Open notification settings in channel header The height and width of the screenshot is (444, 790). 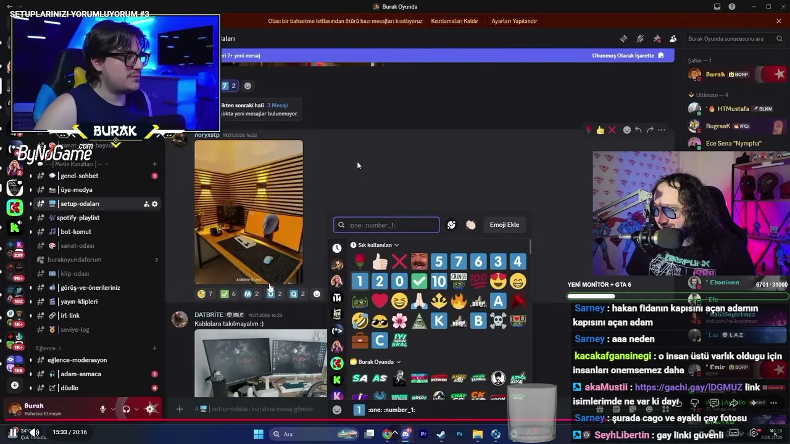pos(640,38)
